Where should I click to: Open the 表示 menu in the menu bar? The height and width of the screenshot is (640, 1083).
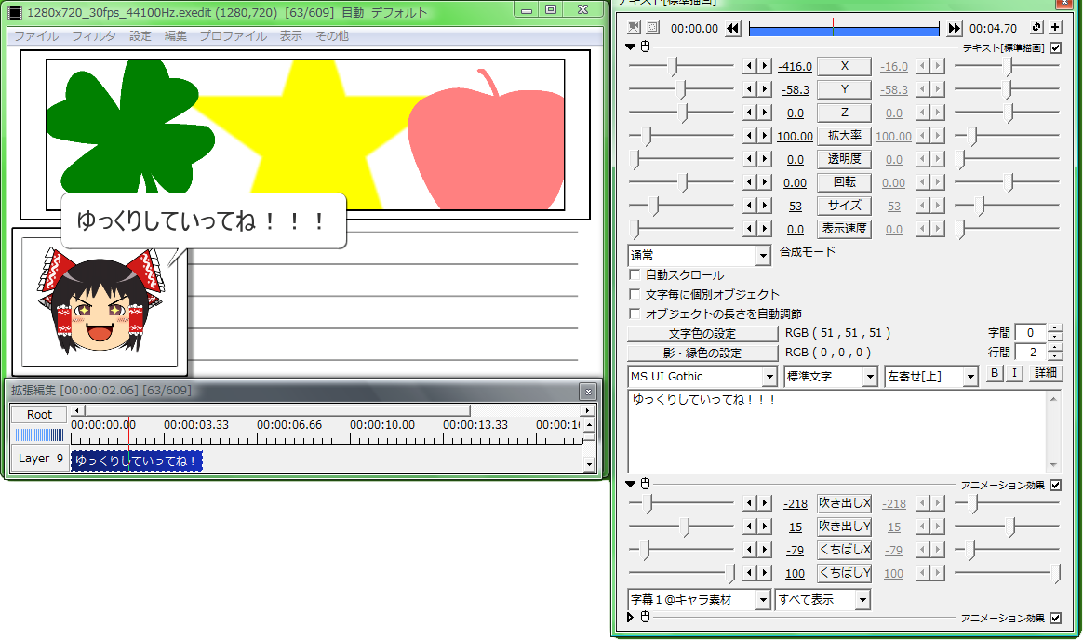coord(290,34)
